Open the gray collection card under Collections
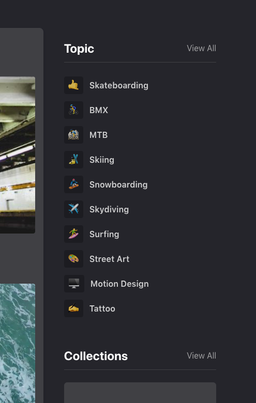256x403 pixels. coord(140,393)
